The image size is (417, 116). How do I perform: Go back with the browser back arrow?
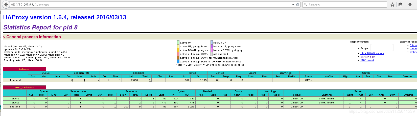[6, 5]
